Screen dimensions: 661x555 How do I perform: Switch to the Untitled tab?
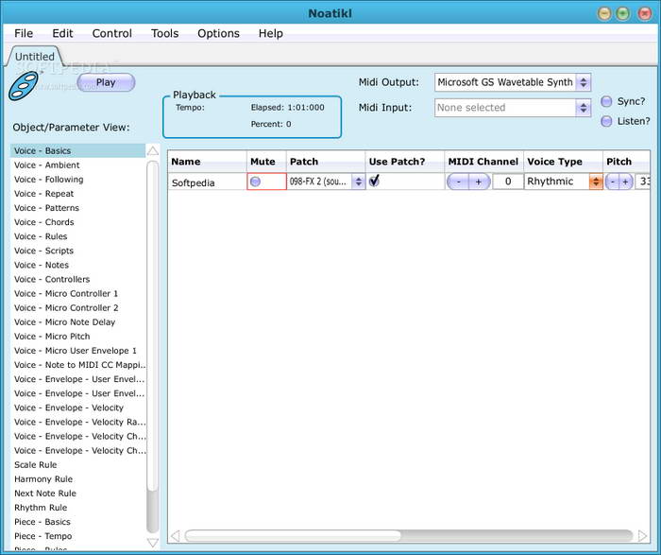(35, 57)
